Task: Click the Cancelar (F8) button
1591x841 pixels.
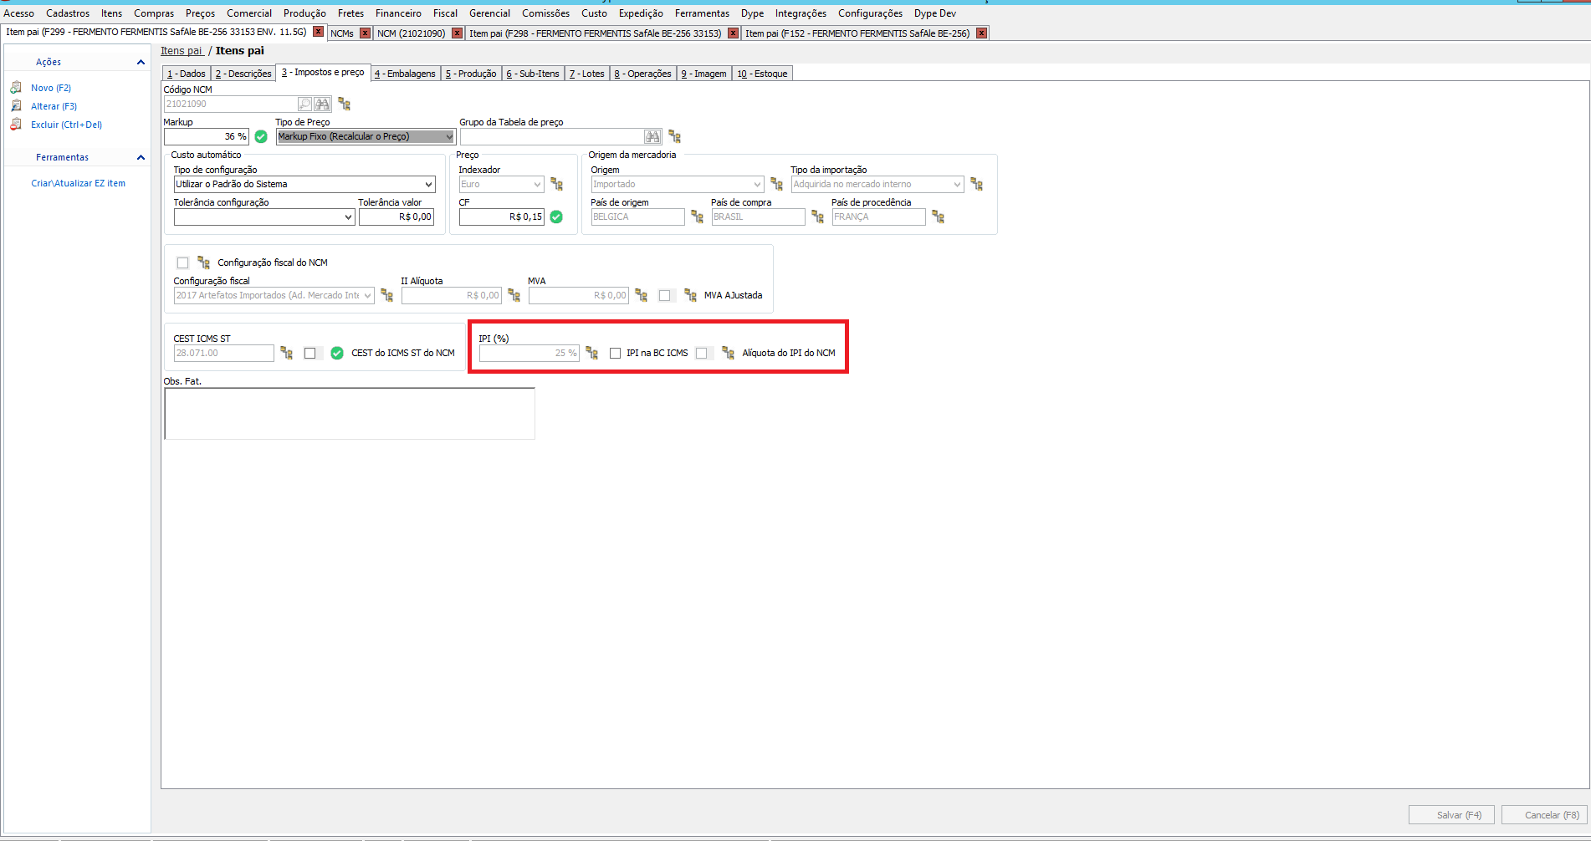Action: point(1544,815)
